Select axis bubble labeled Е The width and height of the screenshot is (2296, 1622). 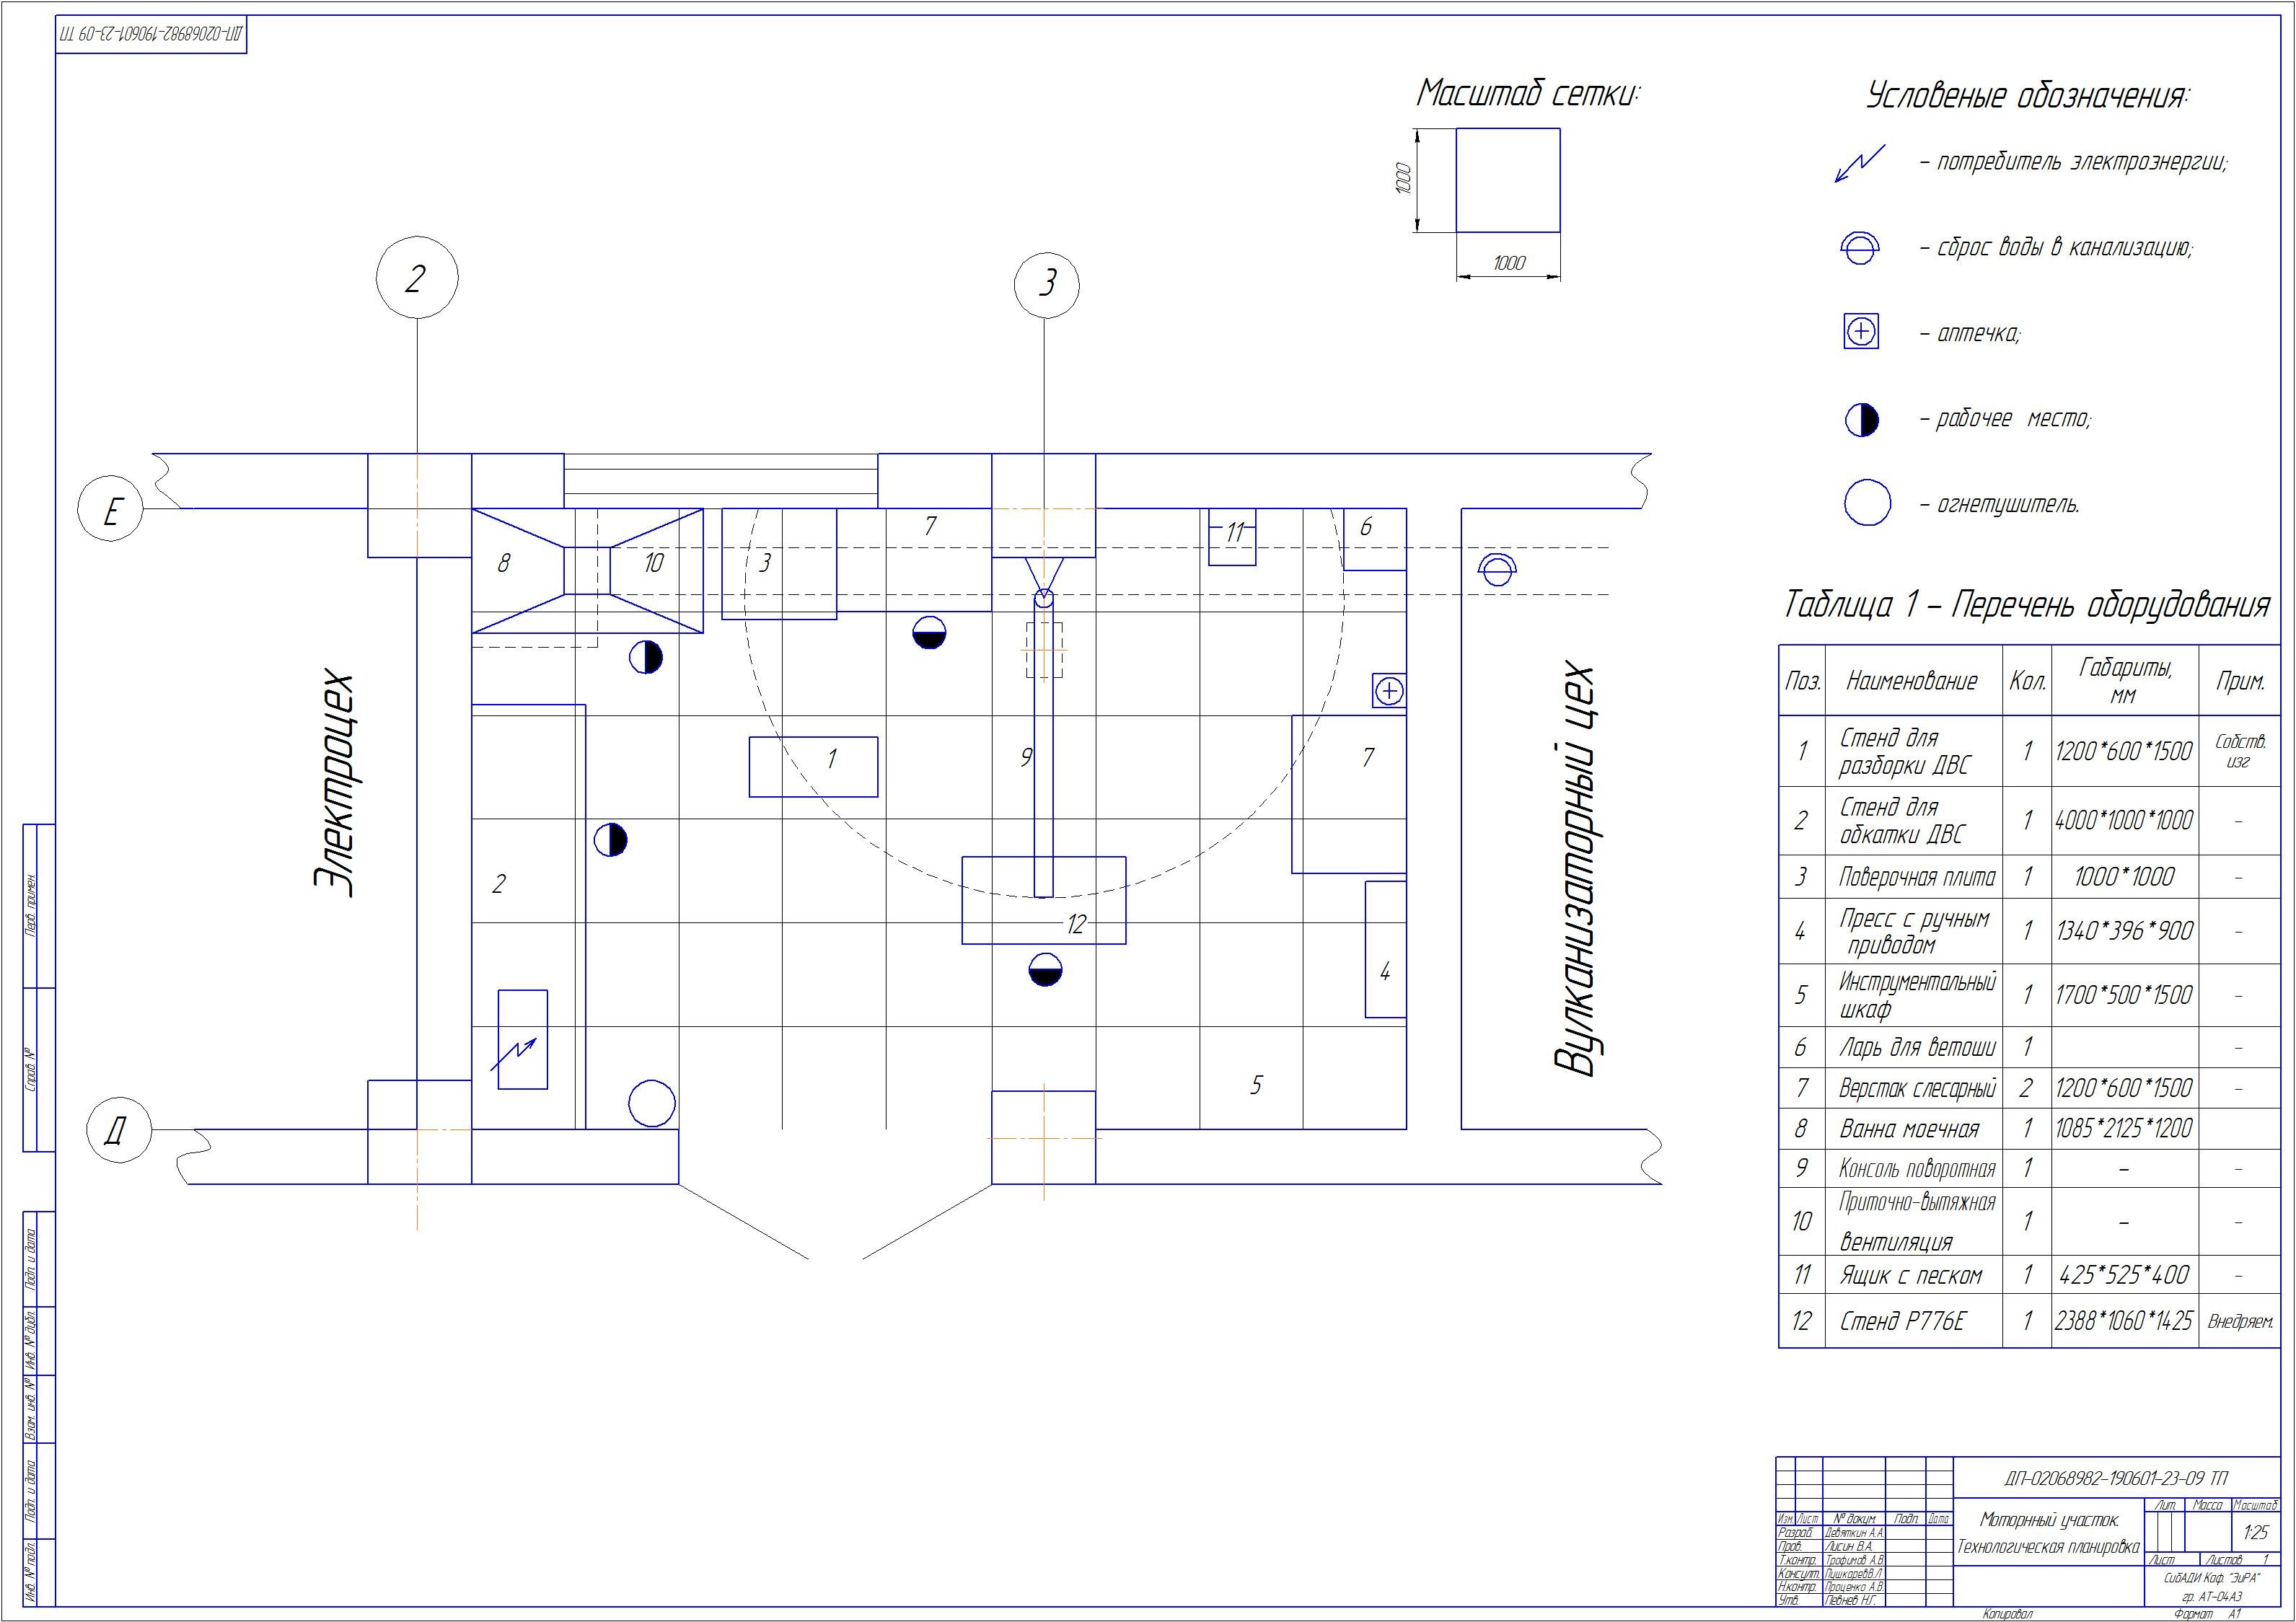(x=110, y=509)
